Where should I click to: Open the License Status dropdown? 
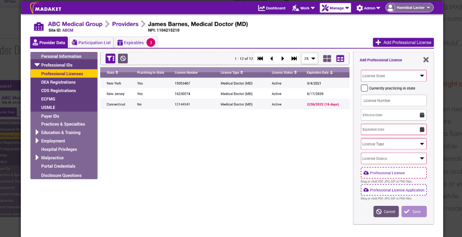pos(394,158)
